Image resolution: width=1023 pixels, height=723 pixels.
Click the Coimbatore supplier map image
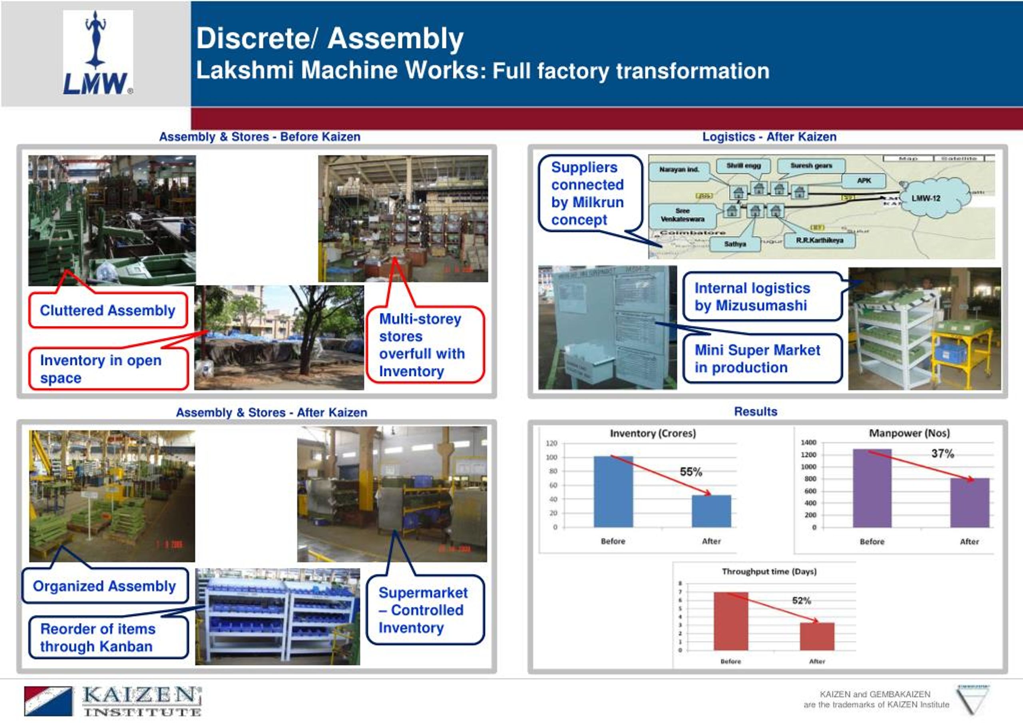[x=821, y=207]
